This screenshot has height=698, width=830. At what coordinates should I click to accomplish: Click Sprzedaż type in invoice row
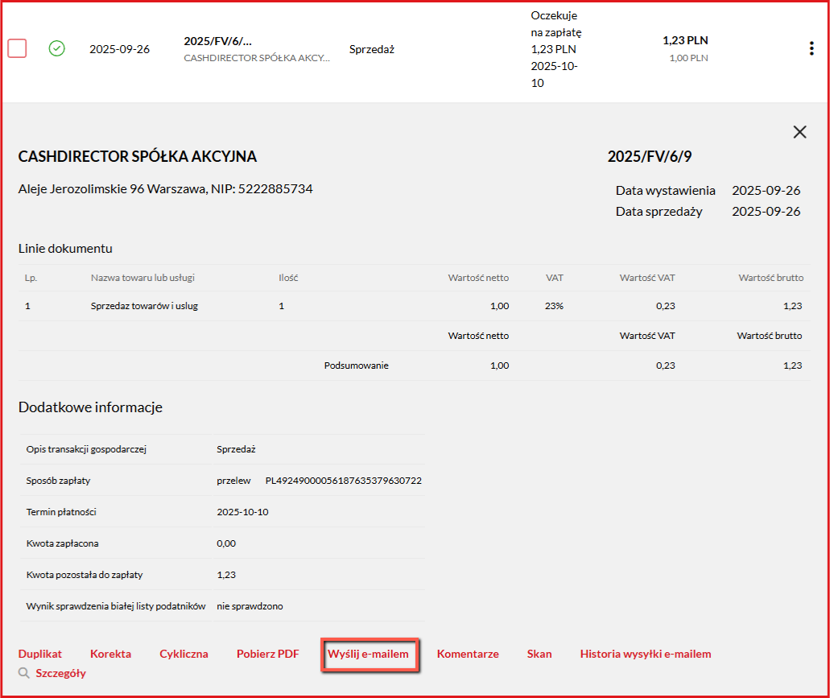click(372, 49)
